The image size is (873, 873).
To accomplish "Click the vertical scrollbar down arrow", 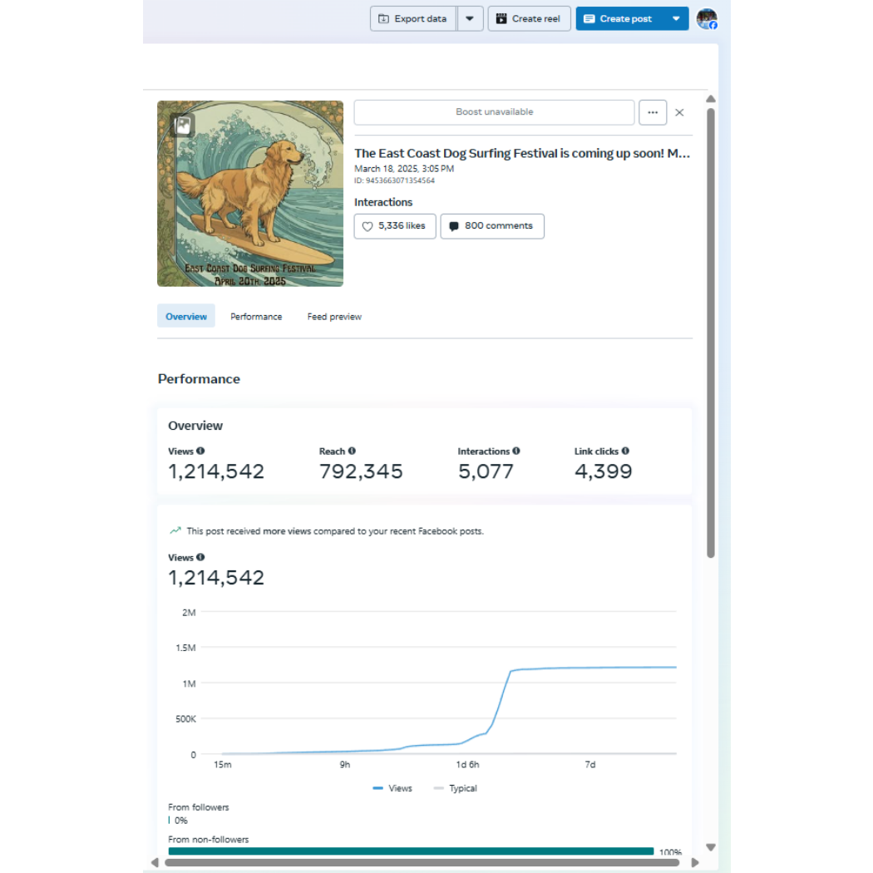I will click(710, 847).
